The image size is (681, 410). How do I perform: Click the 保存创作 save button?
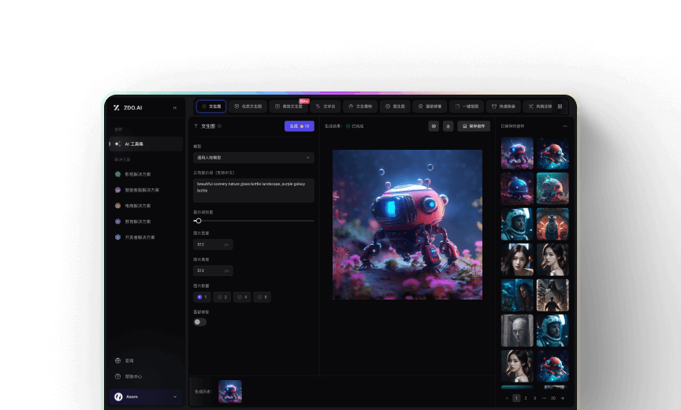click(474, 126)
